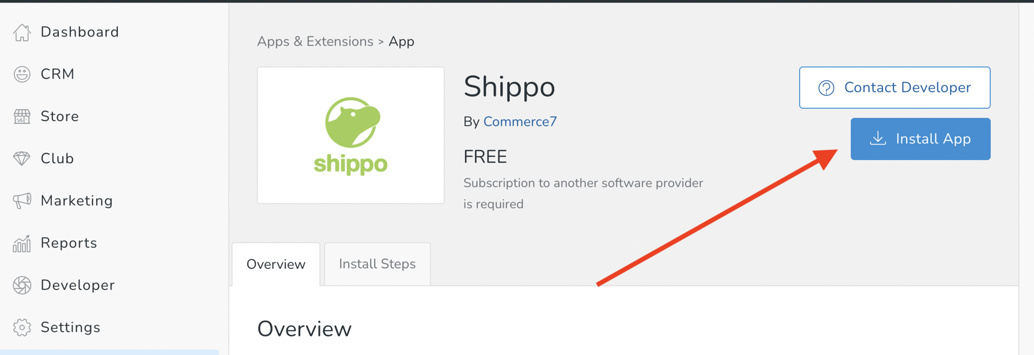1034x355 pixels.
Task: Click the App breadcrumb entry
Action: tap(402, 41)
